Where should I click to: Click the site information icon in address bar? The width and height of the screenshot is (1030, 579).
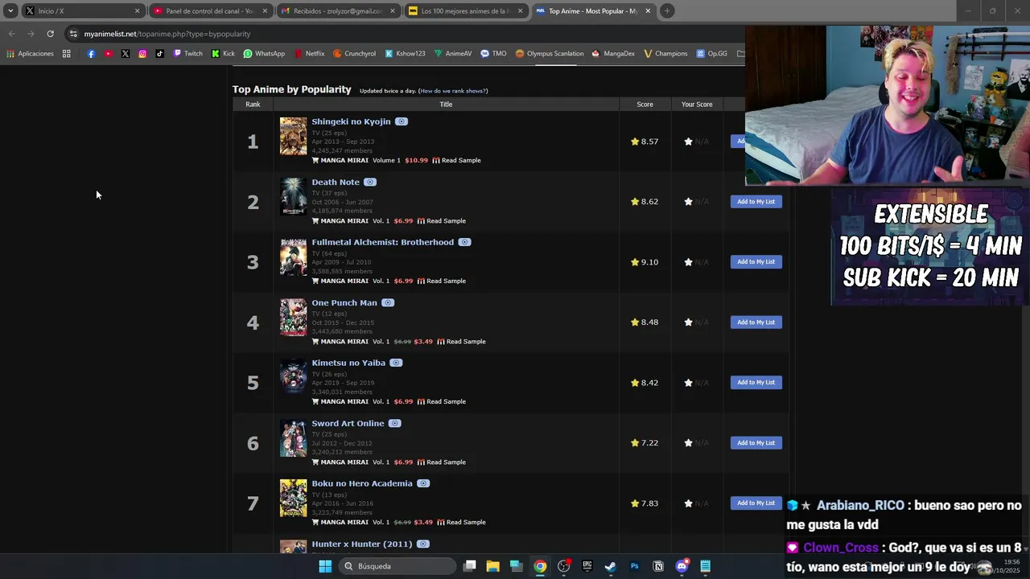(x=73, y=34)
